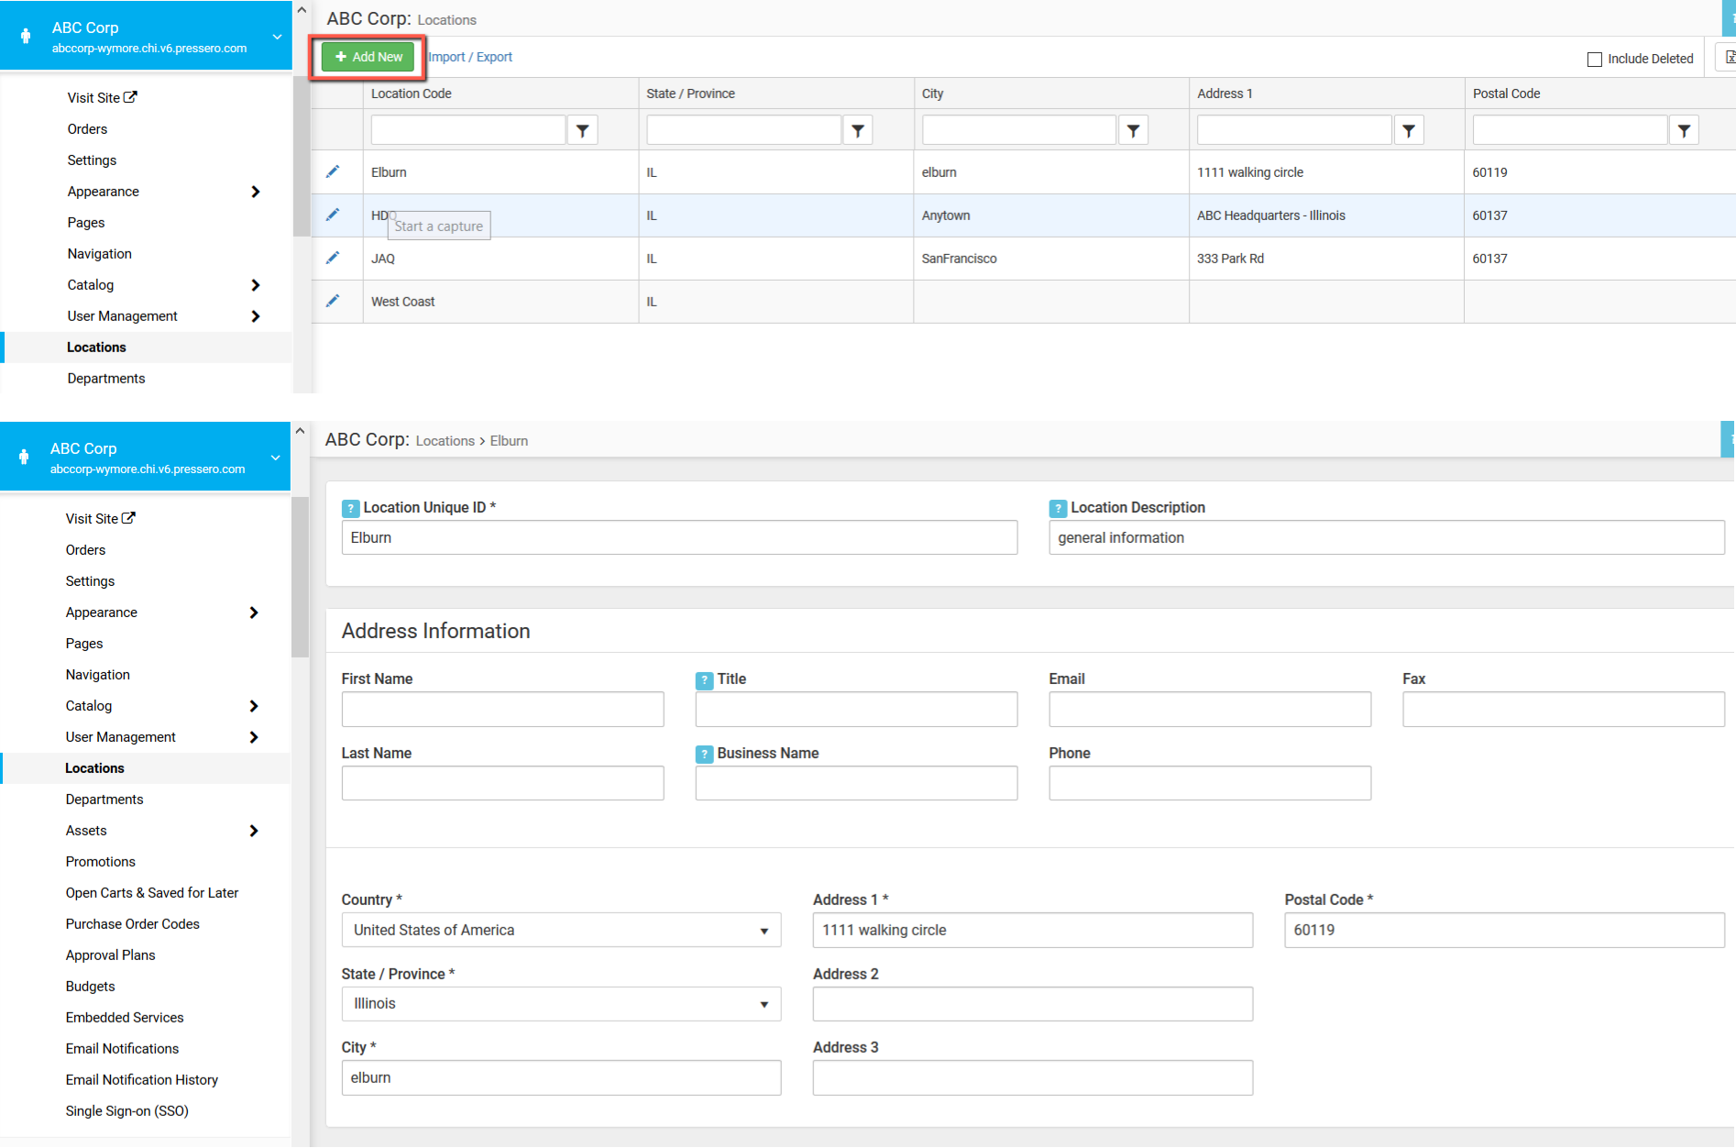This screenshot has width=1736, height=1148.
Task: Expand User Management in the Locations list sidebar
Action: (256, 316)
